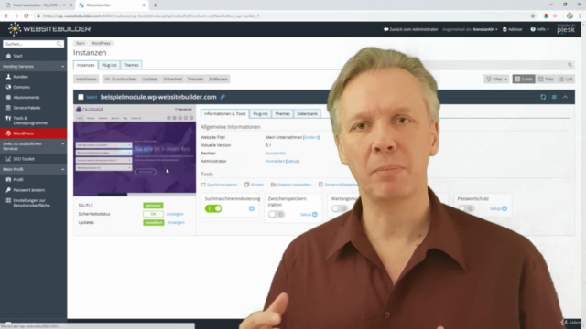This screenshot has height=329, width=586.
Task: Click the Klonen tool
Action: pos(255,185)
